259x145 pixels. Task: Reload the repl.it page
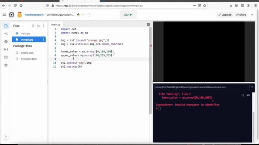click(15, 6)
